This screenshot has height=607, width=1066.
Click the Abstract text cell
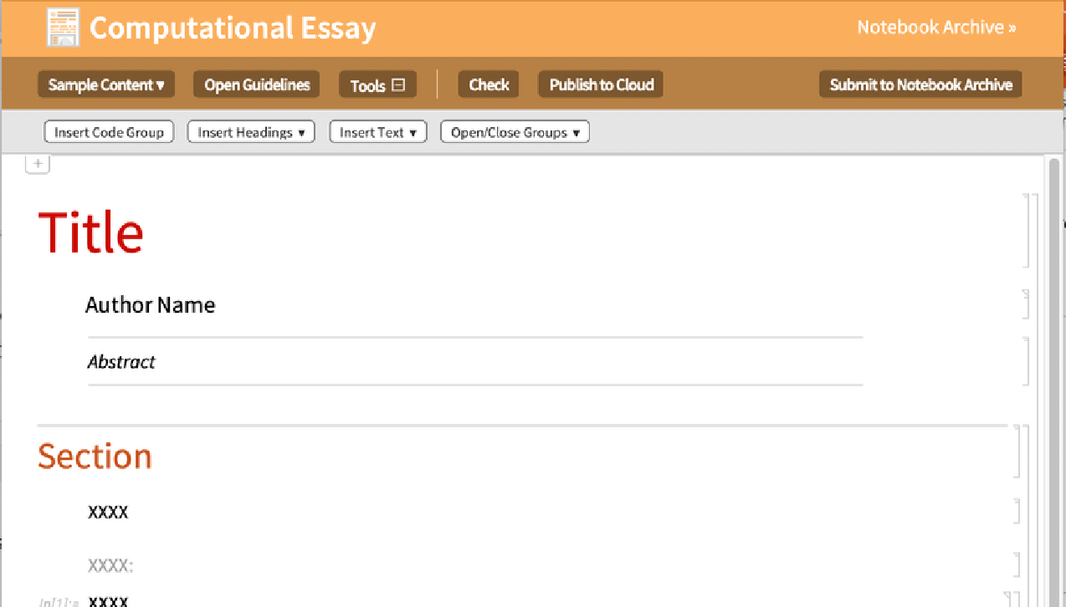[x=122, y=362]
